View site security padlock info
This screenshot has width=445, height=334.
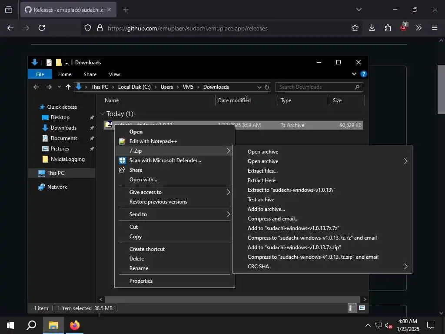(x=100, y=28)
